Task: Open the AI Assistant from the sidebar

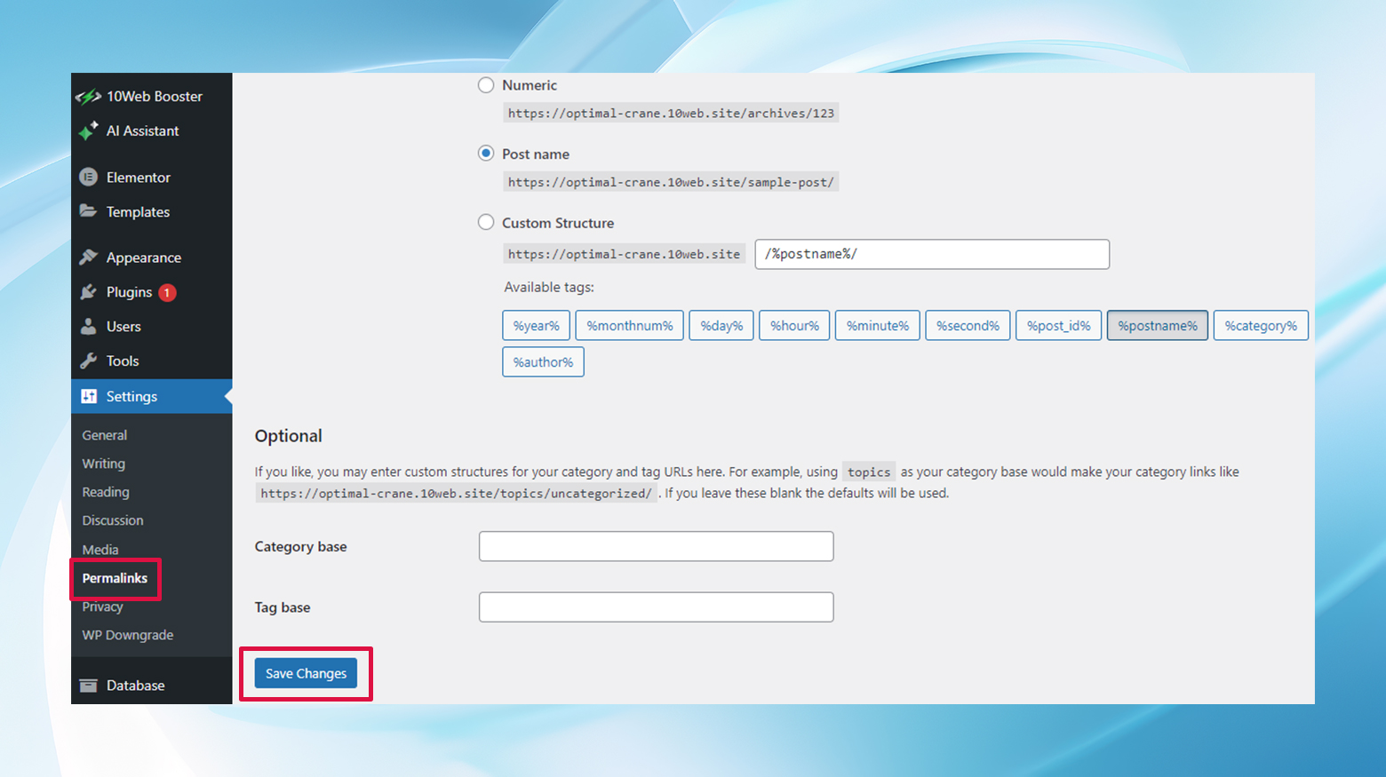Action: (x=89, y=131)
